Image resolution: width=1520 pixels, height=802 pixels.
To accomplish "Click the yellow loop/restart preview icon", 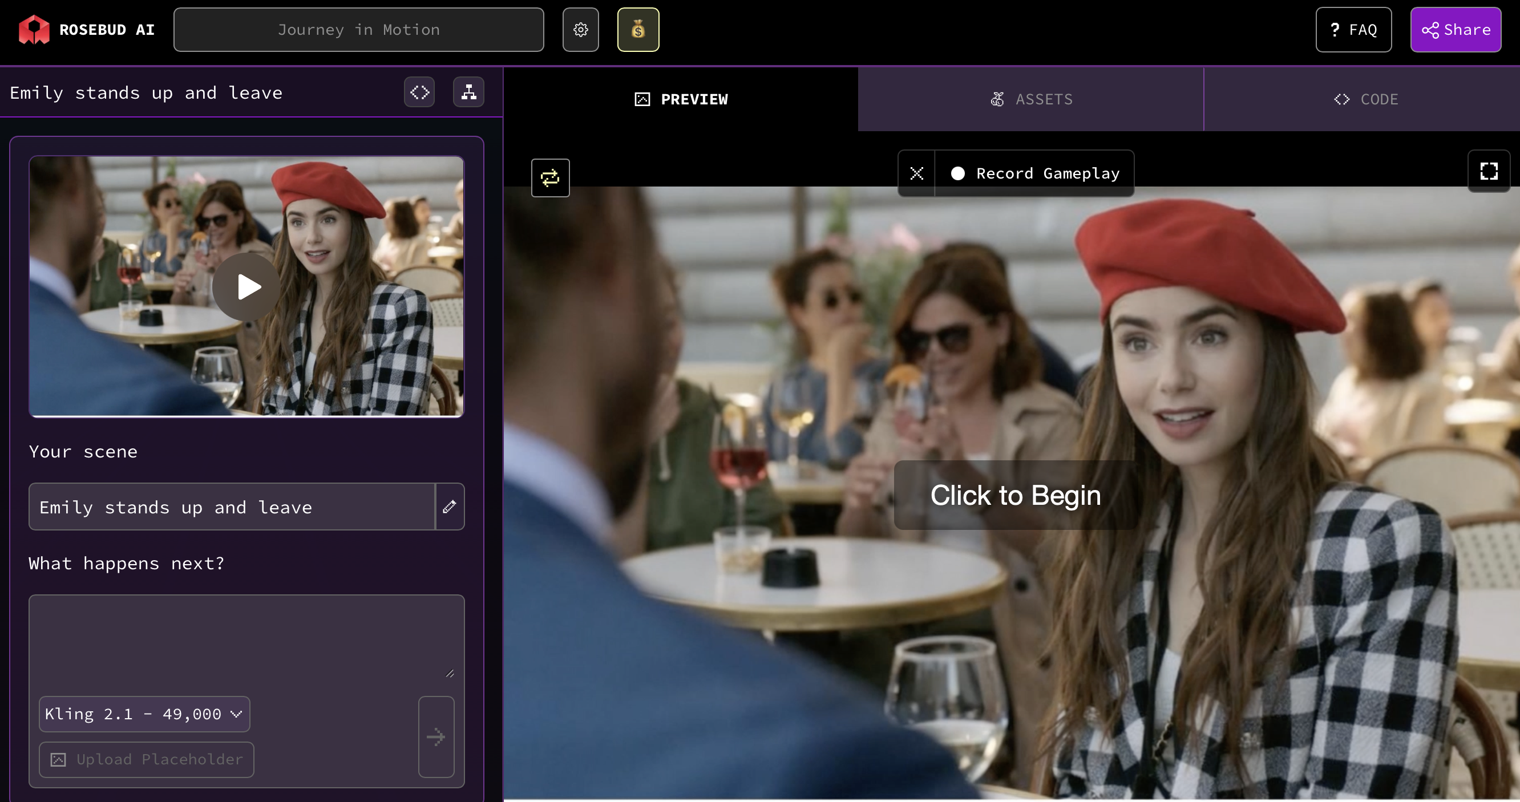I will [x=550, y=177].
